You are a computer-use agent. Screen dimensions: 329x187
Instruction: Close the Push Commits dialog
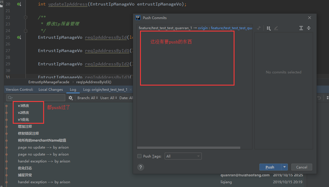[x=310, y=18]
